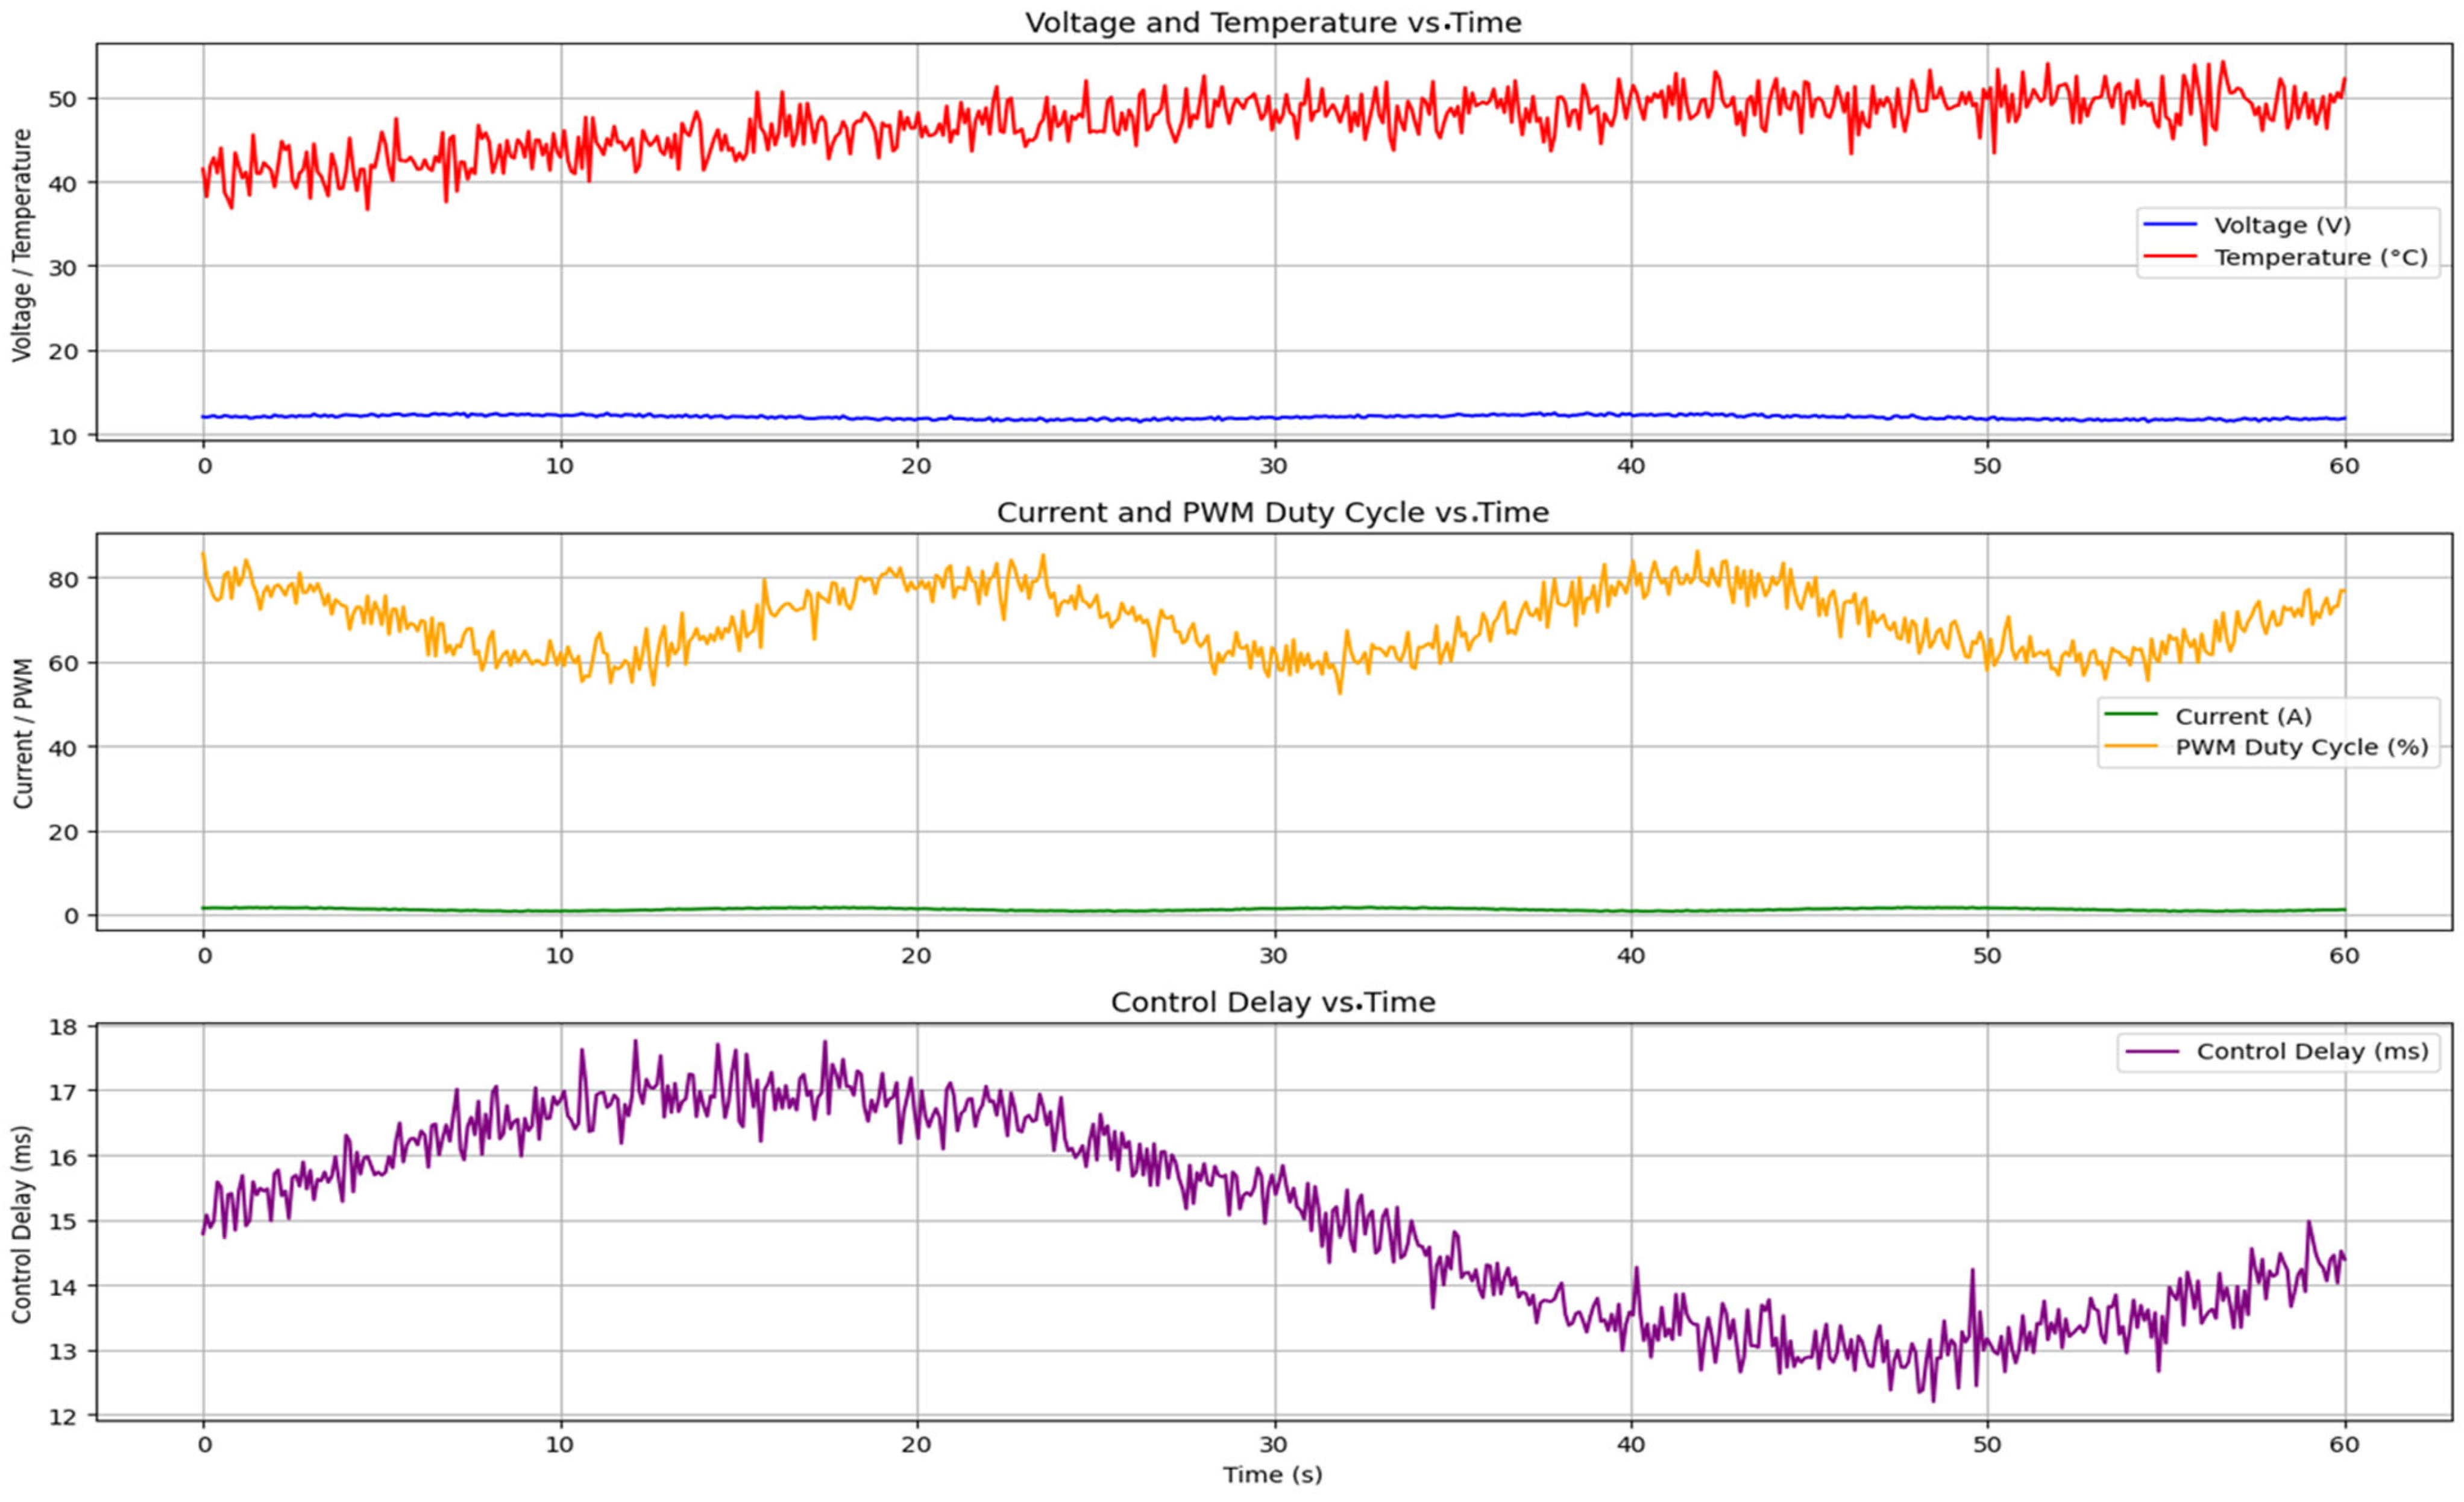Click the red Temperature legend line swatch
Screen dimensions: 2464x1502
click(2169, 257)
